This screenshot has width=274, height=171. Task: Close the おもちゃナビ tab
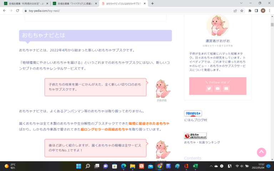(144, 4)
